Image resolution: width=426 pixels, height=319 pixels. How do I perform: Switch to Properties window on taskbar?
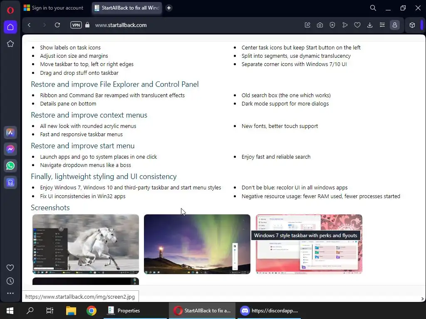(135, 311)
